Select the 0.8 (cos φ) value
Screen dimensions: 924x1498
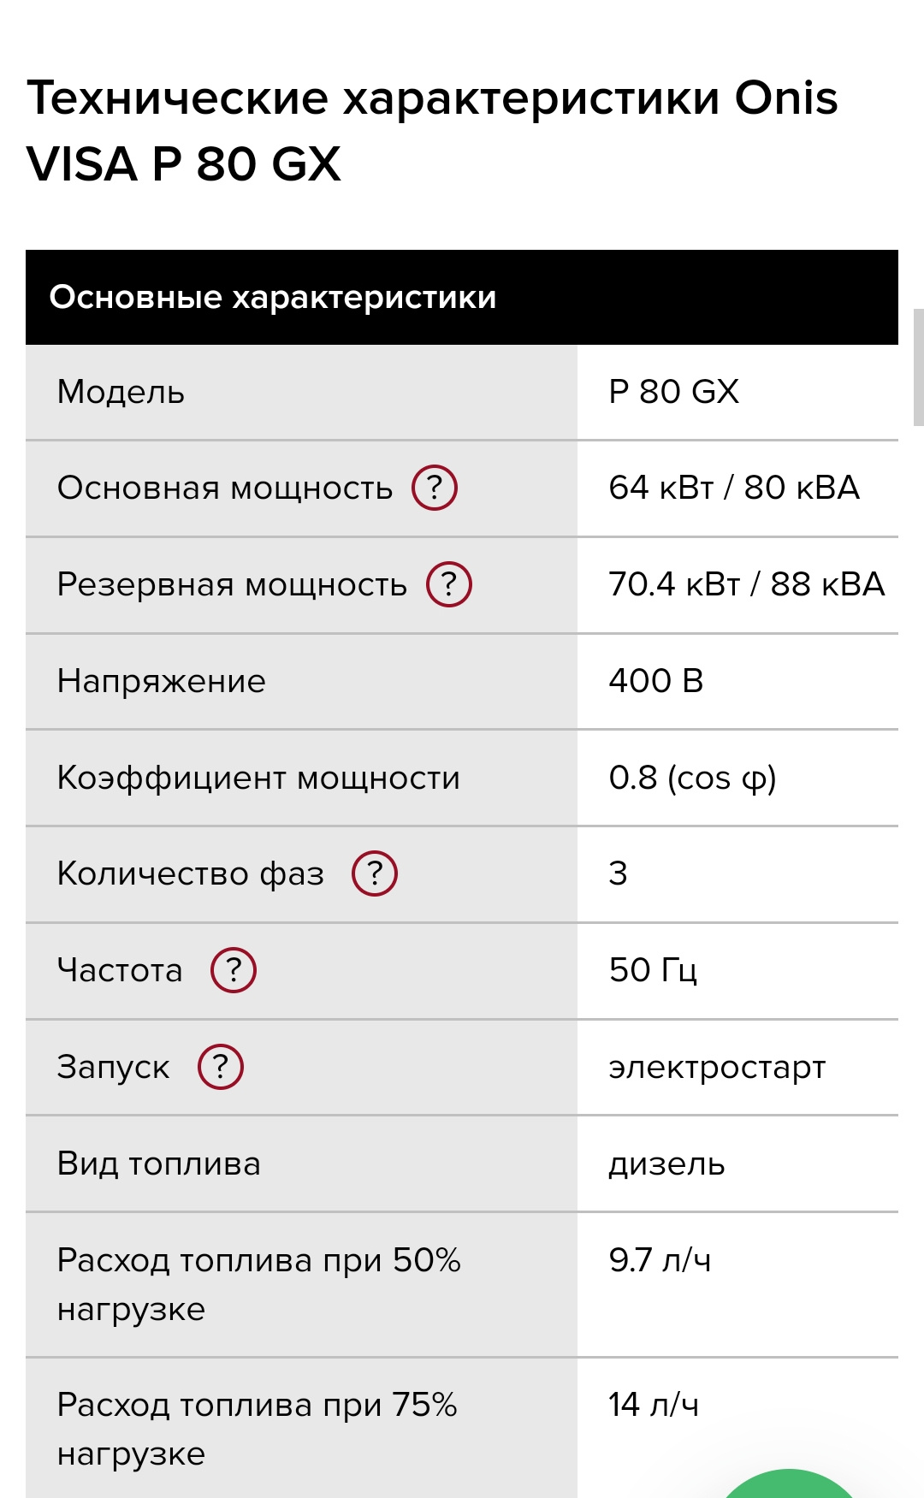(x=693, y=778)
